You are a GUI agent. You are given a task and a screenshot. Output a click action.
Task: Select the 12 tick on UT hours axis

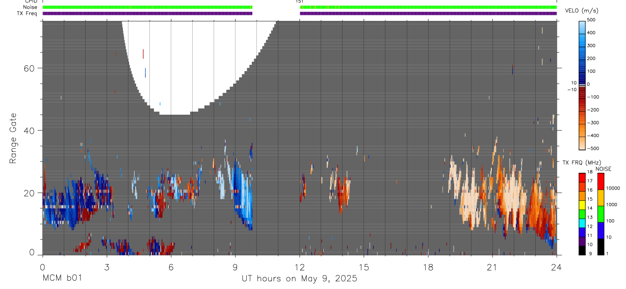coord(299,267)
